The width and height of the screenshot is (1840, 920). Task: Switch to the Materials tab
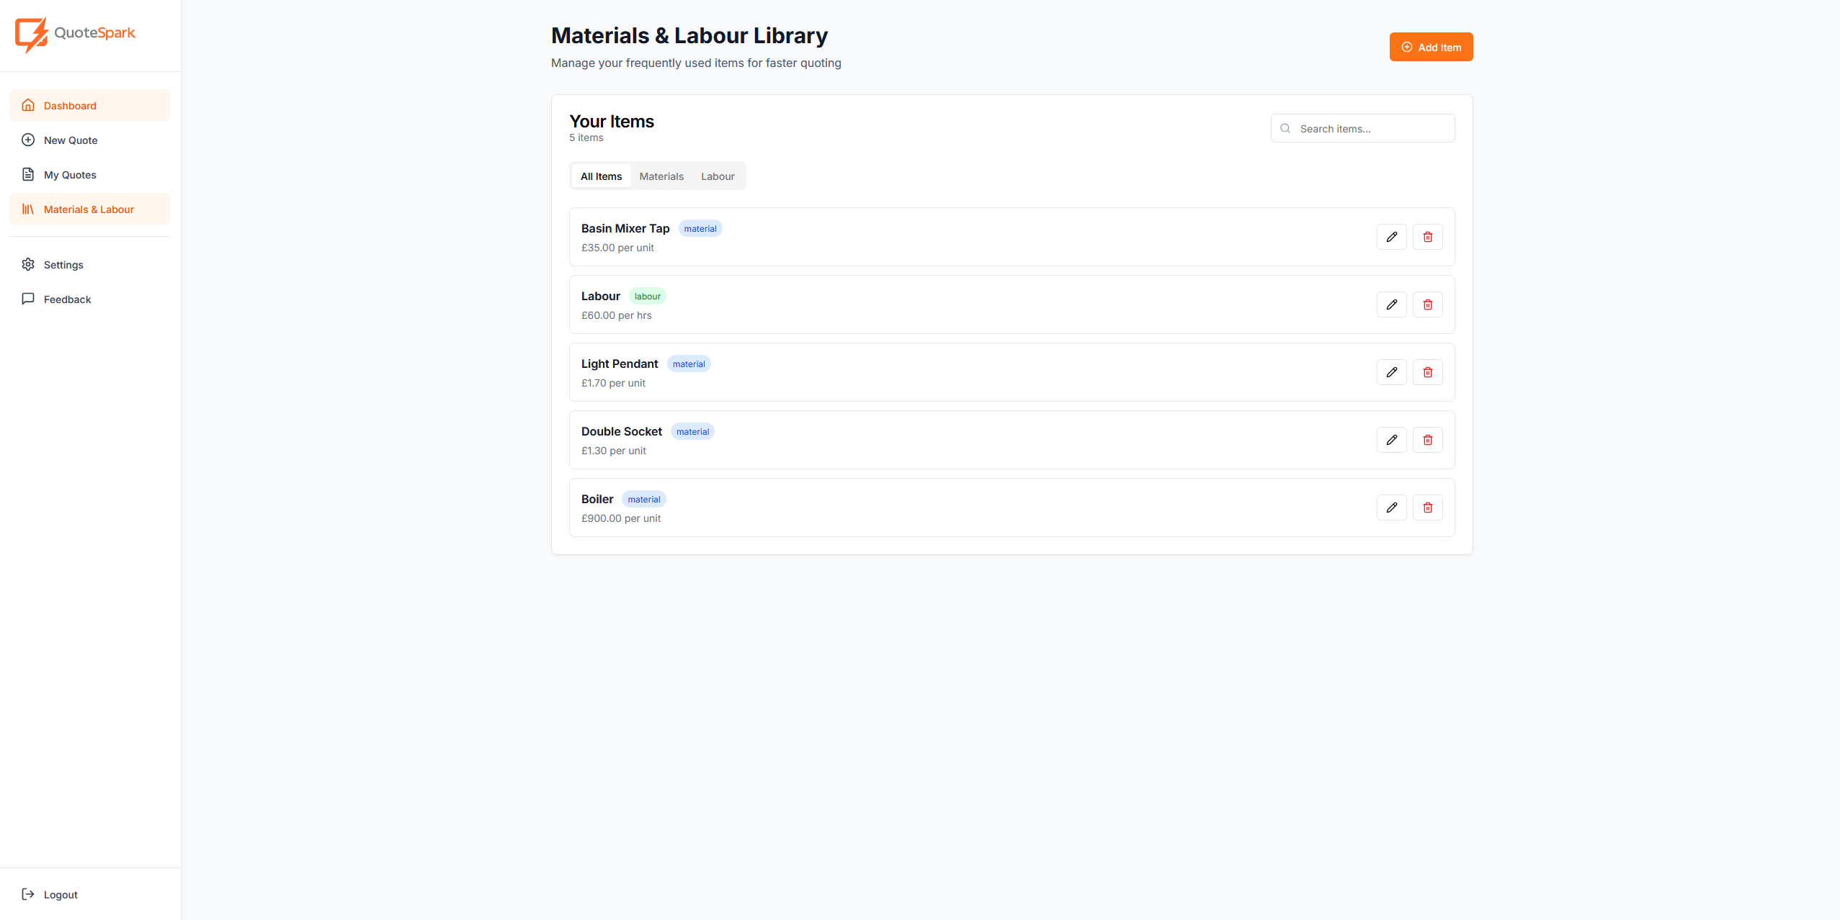tap(662, 176)
